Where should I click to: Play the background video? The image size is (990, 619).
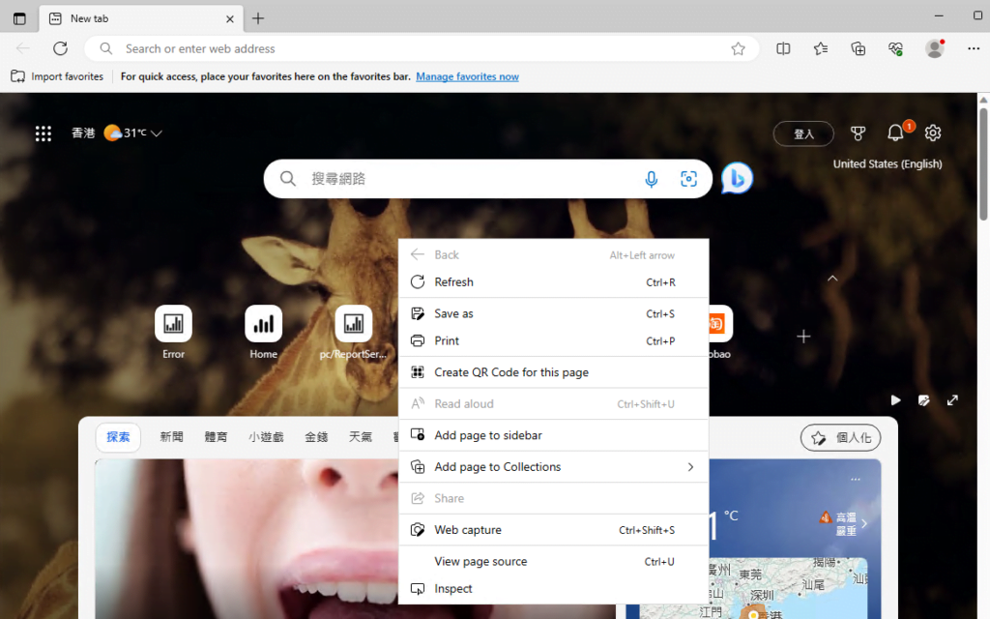point(895,400)
